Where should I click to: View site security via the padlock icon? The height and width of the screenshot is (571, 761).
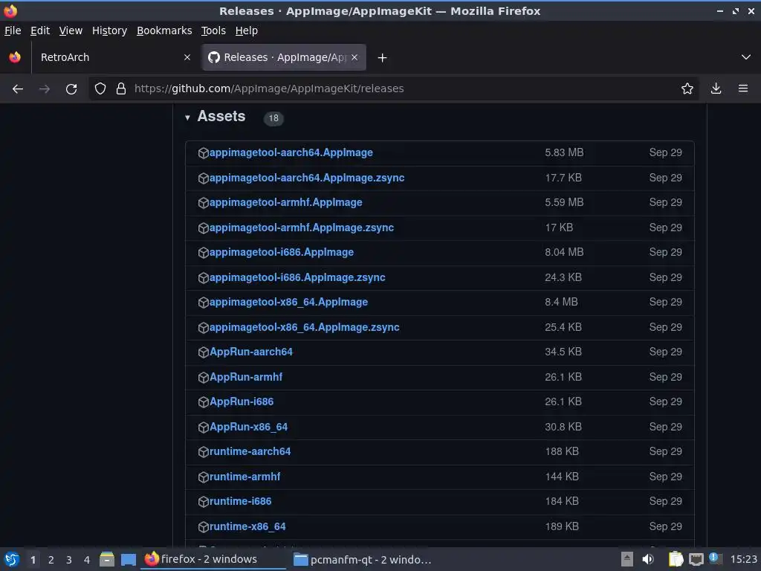coord(121,89)
